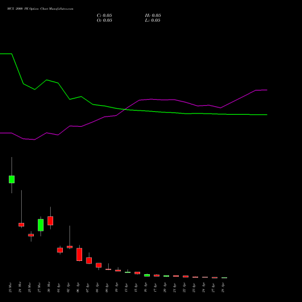This screenshot has width=302, height=302.
Task: Click the '24 Apr' date axis label
Action: pyautogui.click(x=204, y=288)
